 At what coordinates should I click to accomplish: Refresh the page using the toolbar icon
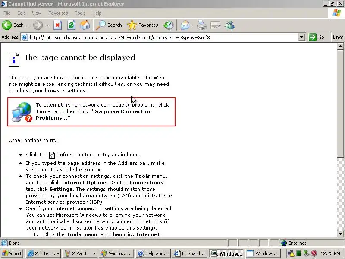point(71,25)
